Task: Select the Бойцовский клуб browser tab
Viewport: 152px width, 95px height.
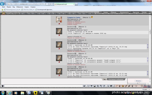Action: (x=64, y=4)
